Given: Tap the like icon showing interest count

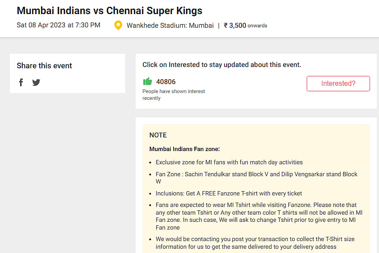Looking at the screenshot, I should click(x=148, y=81).
